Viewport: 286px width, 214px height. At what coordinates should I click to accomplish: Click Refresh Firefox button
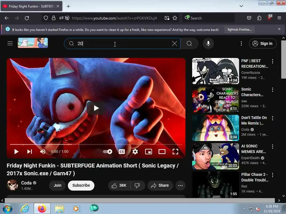click(x=239, y=30)
